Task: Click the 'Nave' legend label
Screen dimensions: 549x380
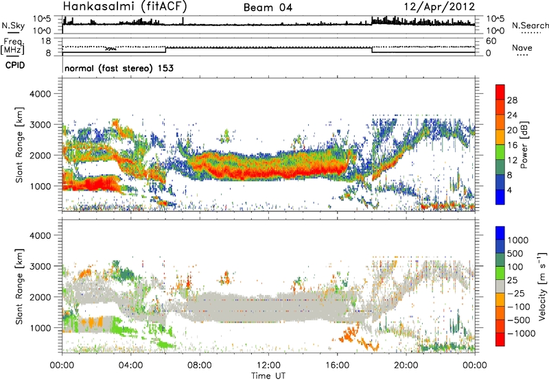Action: pos(522,48)
